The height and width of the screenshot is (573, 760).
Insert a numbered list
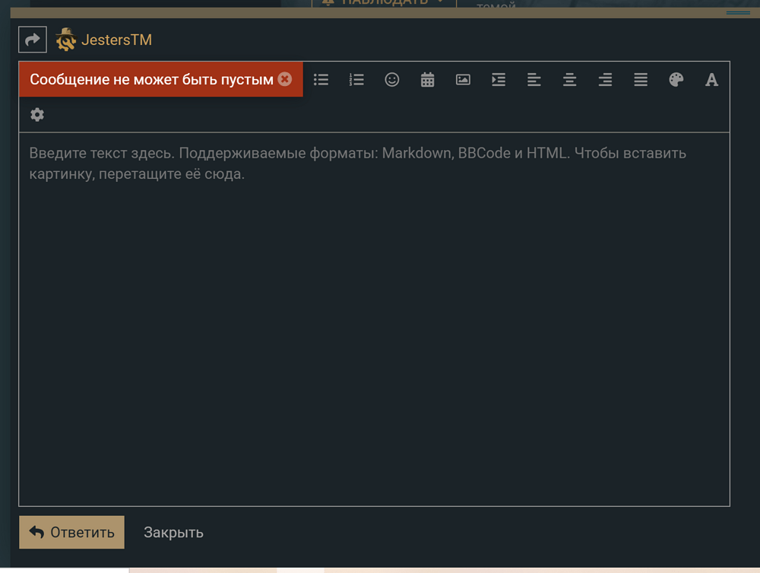356,80
